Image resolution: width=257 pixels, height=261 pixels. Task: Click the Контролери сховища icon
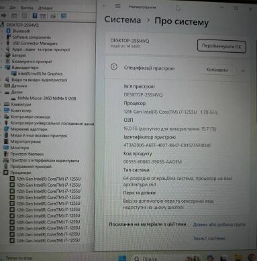click(7, 116)
